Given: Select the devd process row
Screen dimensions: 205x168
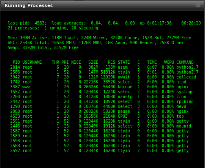Looking at the screenshot, I should (x=98, y=106).
